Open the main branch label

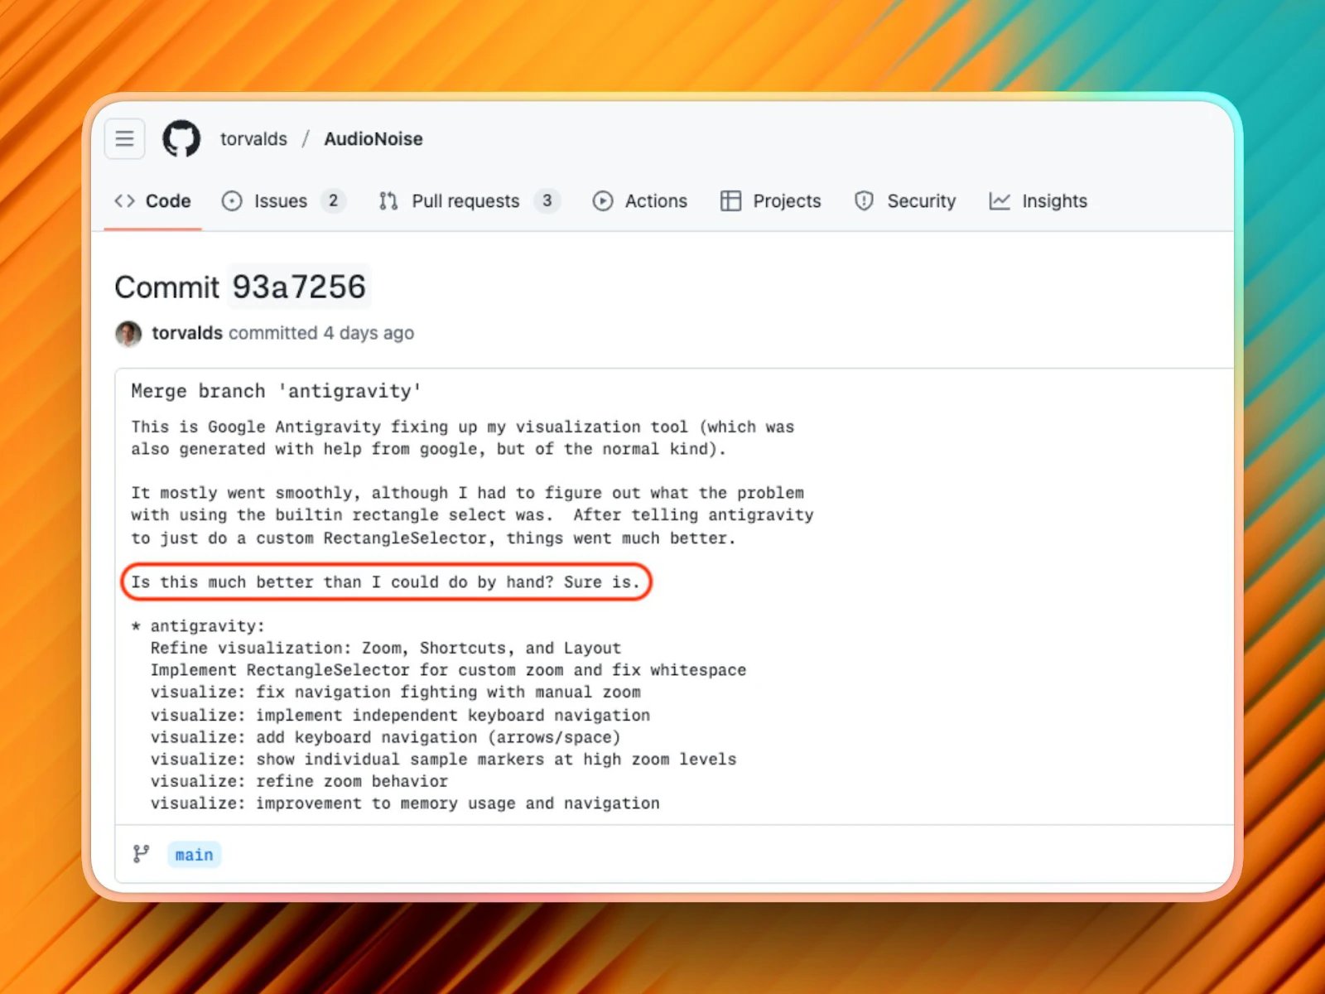point(194,854)
